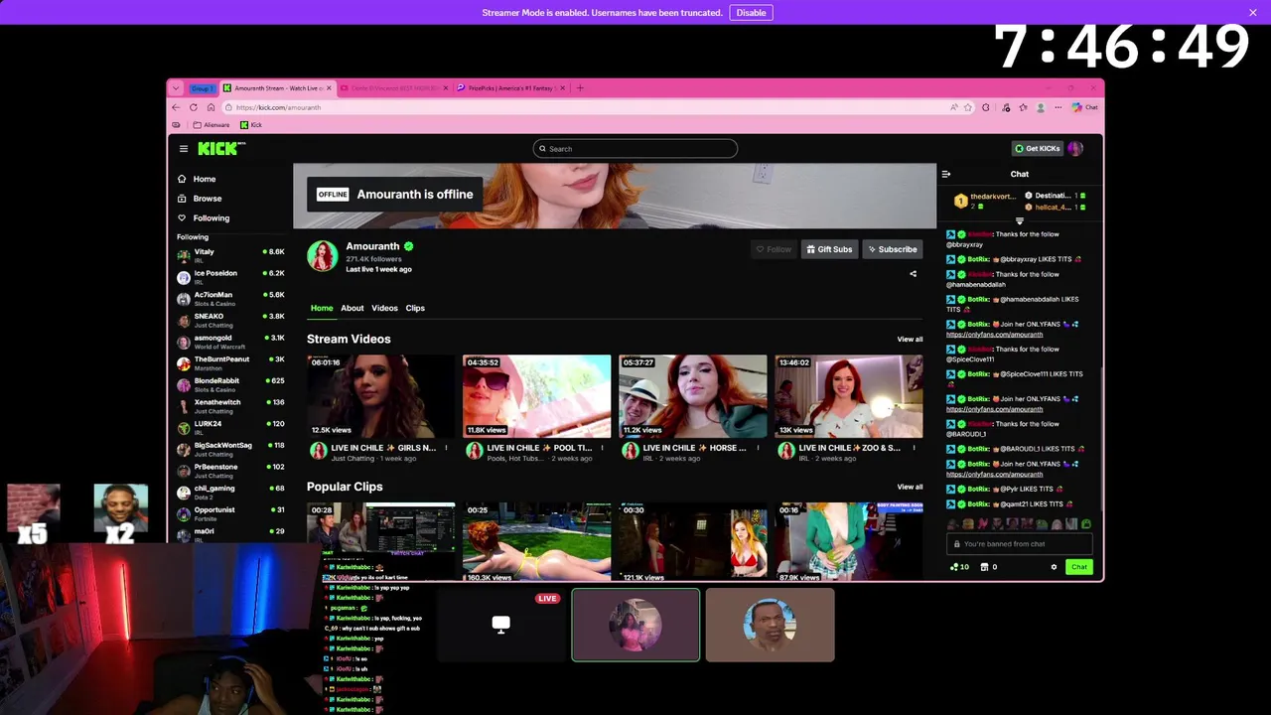Click thedarkvort top gifter name
Viewport: 1271px width, 715px height.
992,197
